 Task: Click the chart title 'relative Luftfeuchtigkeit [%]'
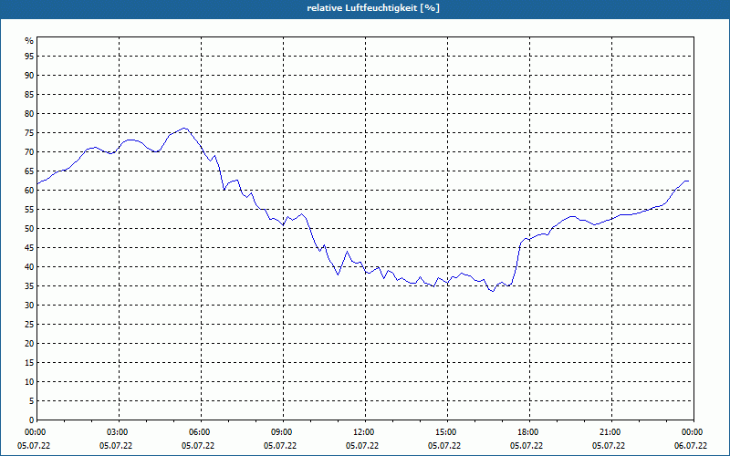[x=373, y=8]
